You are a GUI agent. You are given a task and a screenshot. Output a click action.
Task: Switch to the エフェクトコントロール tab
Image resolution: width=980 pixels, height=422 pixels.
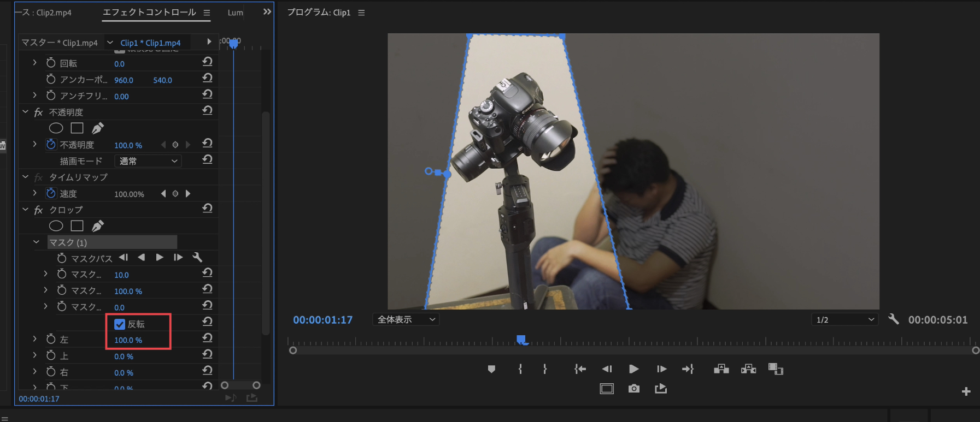tap(149, 13)
